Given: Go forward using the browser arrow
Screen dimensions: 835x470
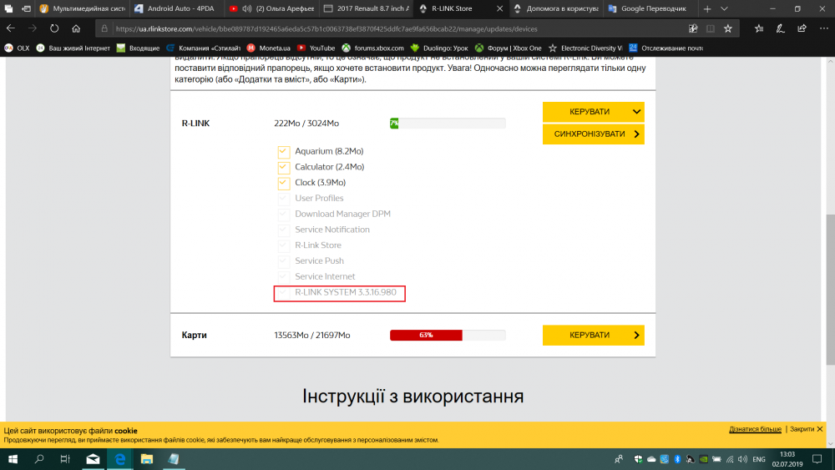Looking at the screenshot, I should (x=33, y=28).
